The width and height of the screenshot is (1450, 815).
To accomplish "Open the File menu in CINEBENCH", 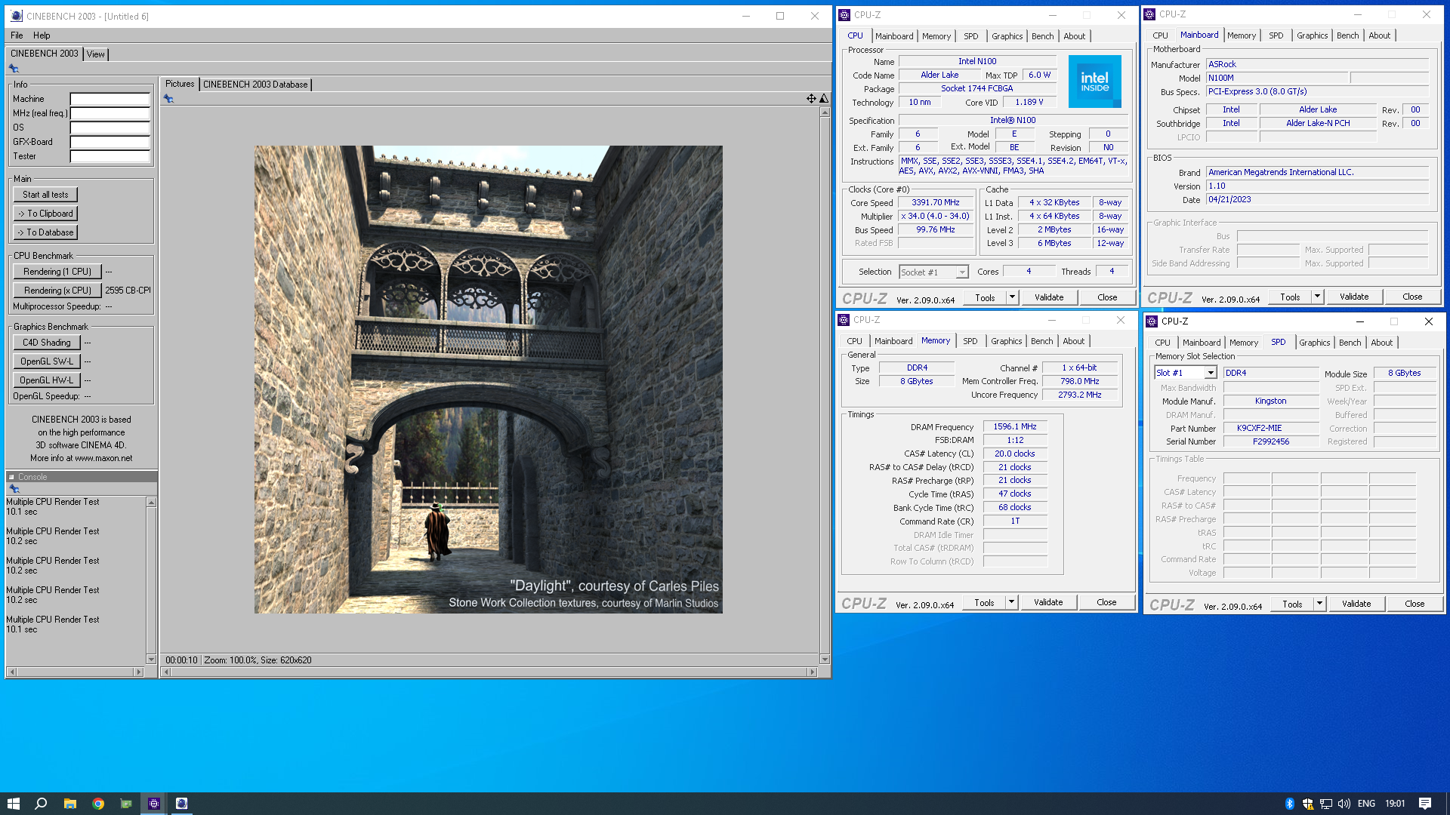I will 17,35.
